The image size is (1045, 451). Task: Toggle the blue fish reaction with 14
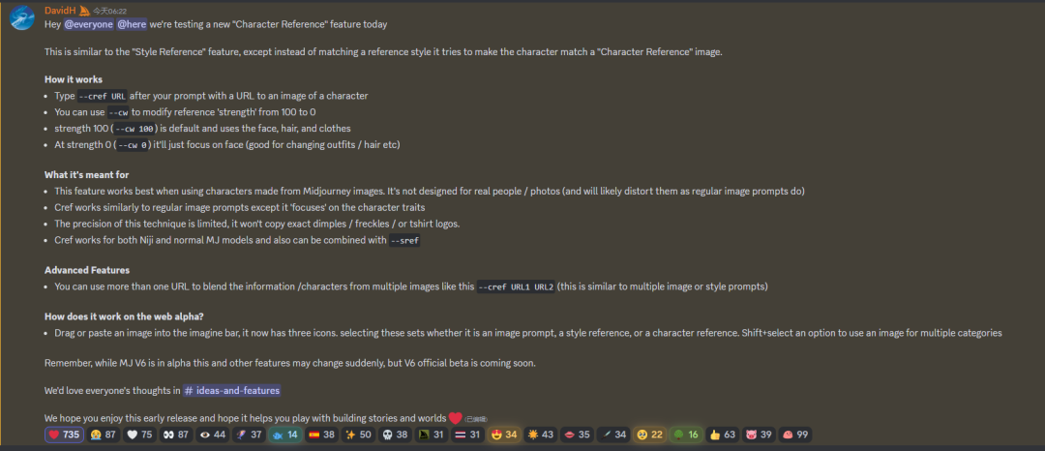285,435
